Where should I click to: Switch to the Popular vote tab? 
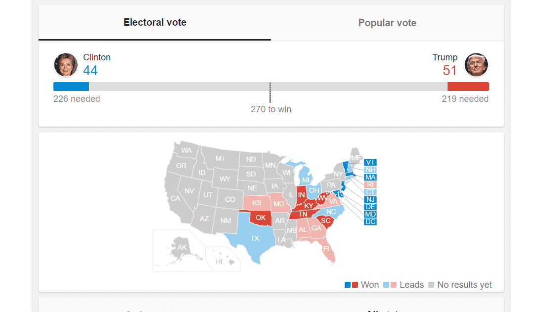tap(387, 23)
